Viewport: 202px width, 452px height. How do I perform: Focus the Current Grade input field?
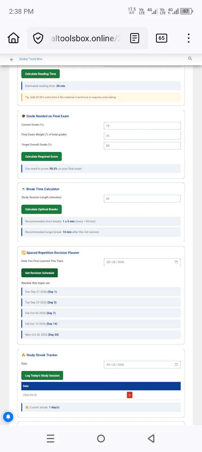142,126
